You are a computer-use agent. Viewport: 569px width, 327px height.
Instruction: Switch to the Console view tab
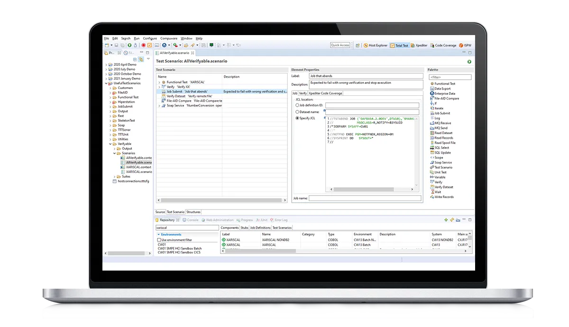coord(191,220)
